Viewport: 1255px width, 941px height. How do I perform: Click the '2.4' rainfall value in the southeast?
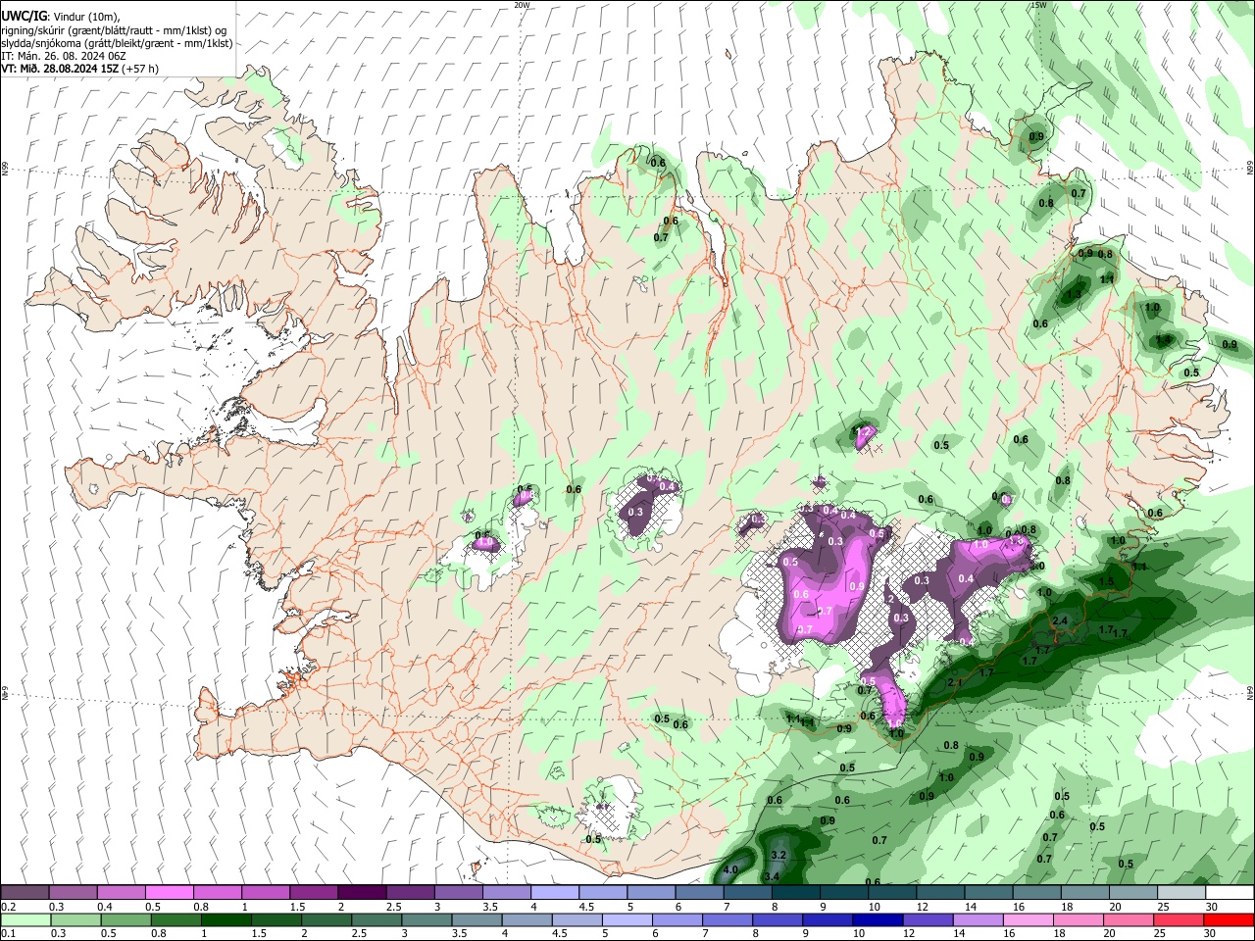click(1060, 621)
